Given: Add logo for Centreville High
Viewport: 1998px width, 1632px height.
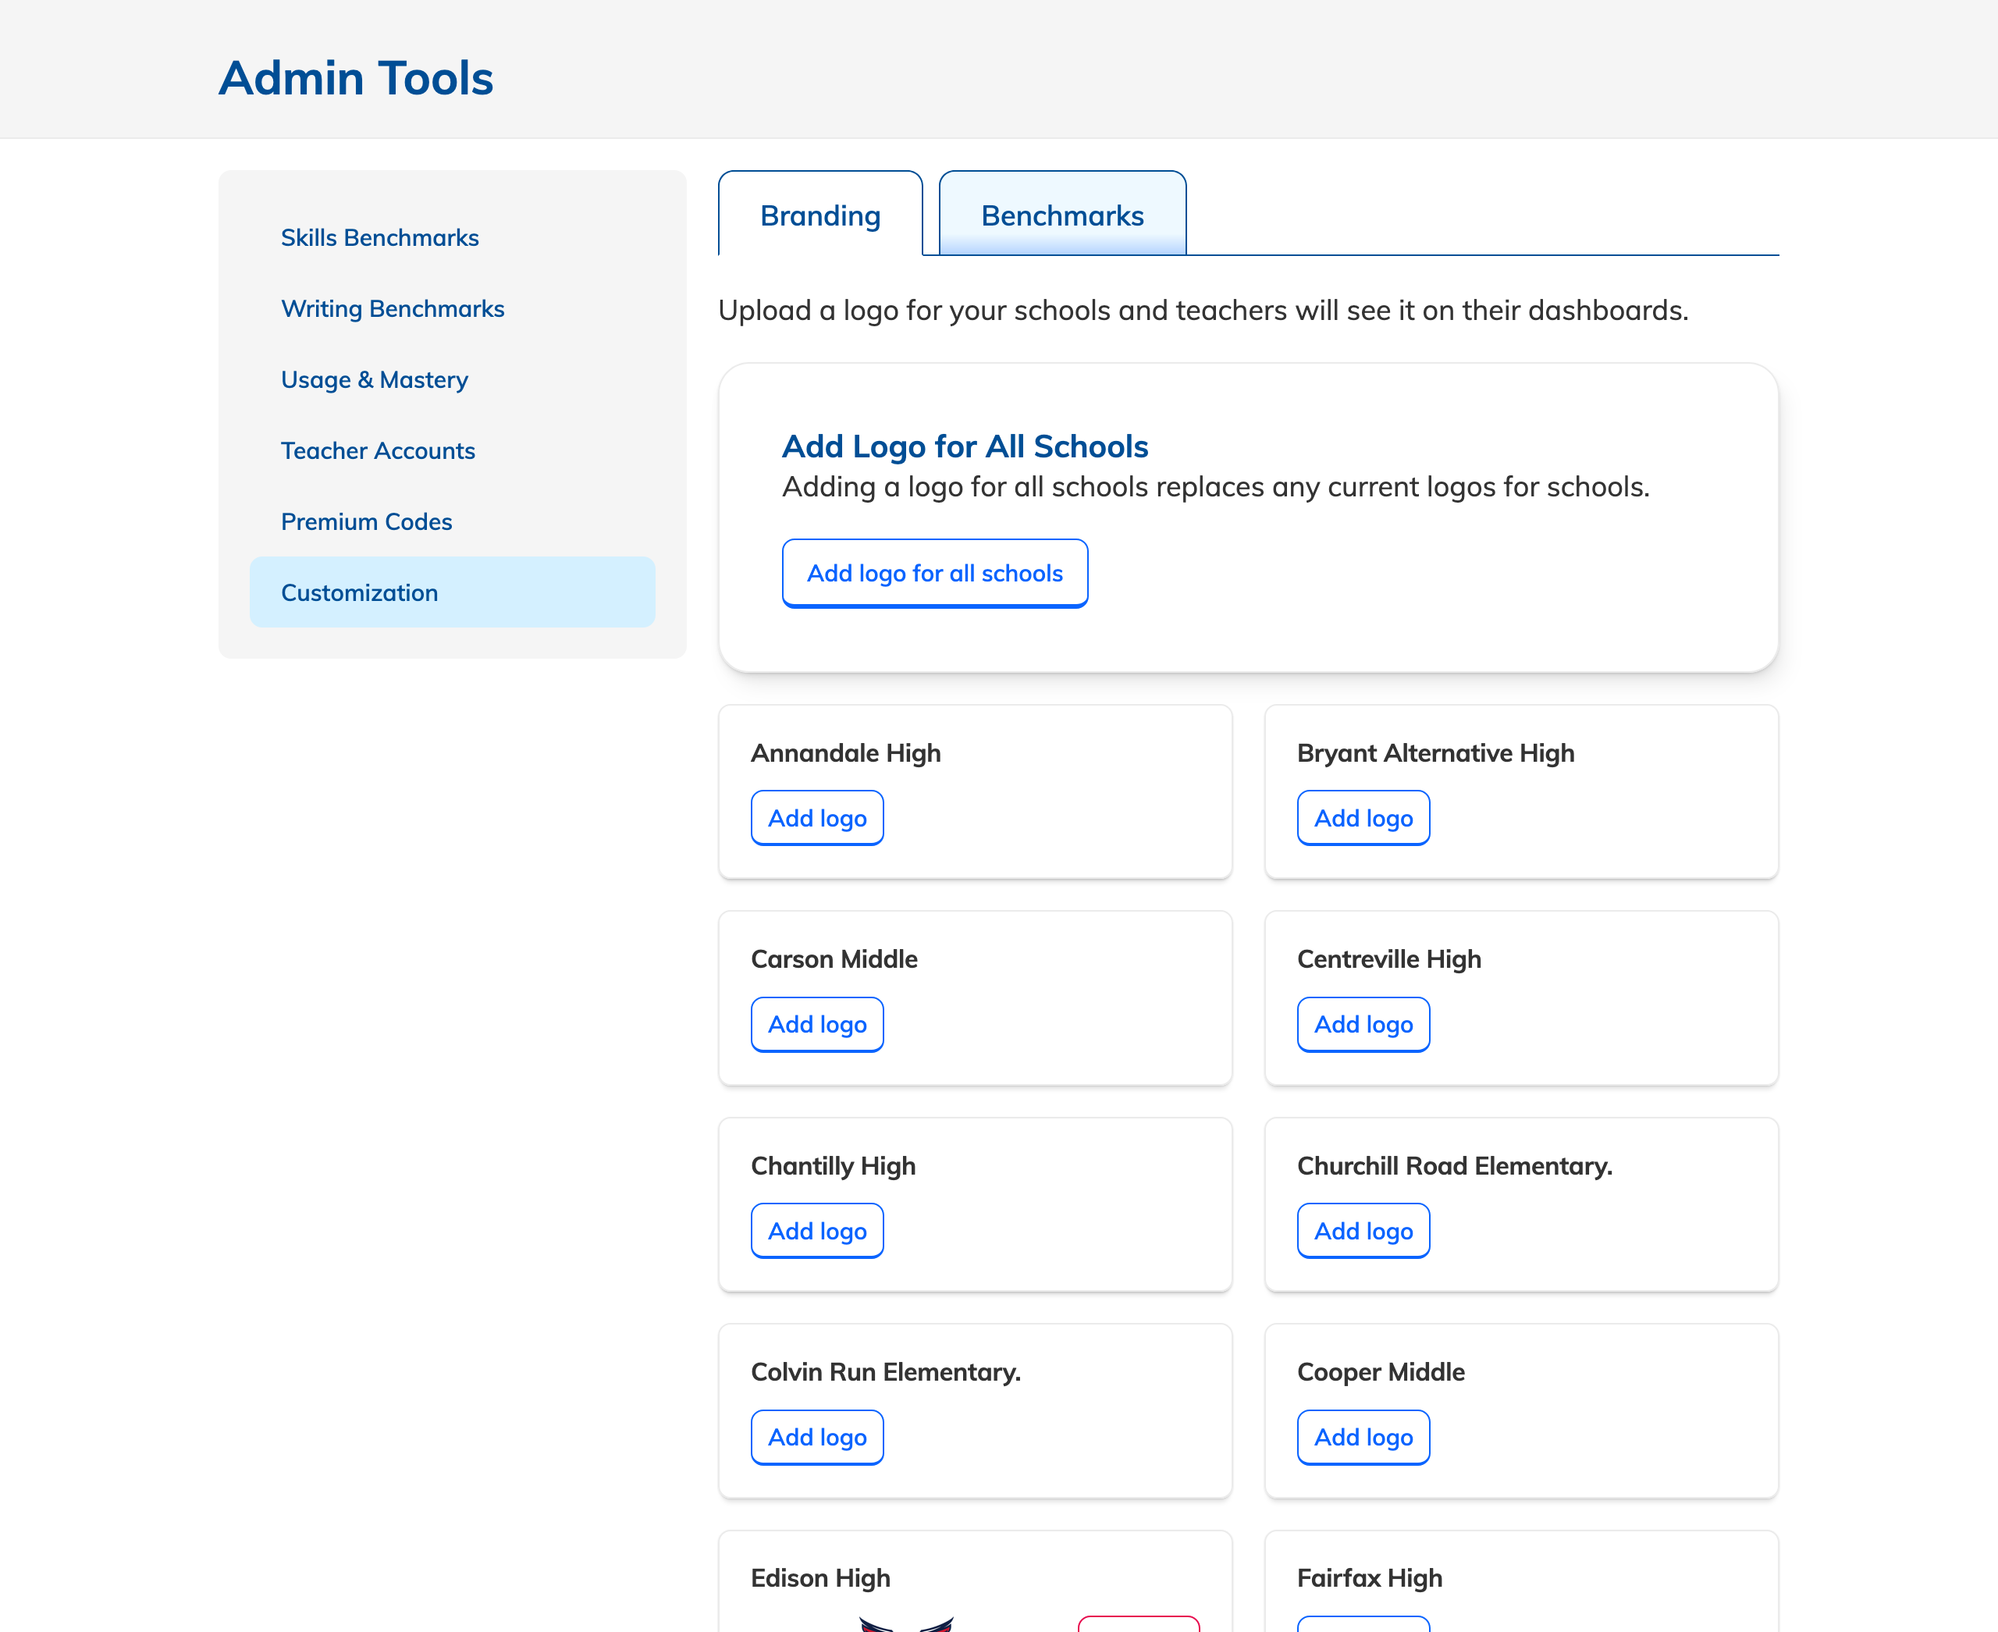Looking at the screenshot, I should (x=1363, y=1025).
